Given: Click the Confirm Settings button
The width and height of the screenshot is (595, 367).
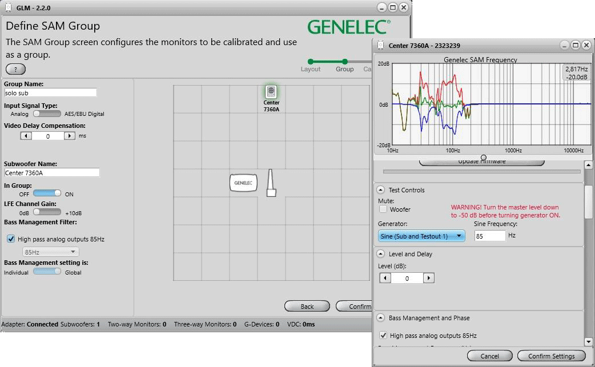Looking at the screenshot, I should coord(551,356).
